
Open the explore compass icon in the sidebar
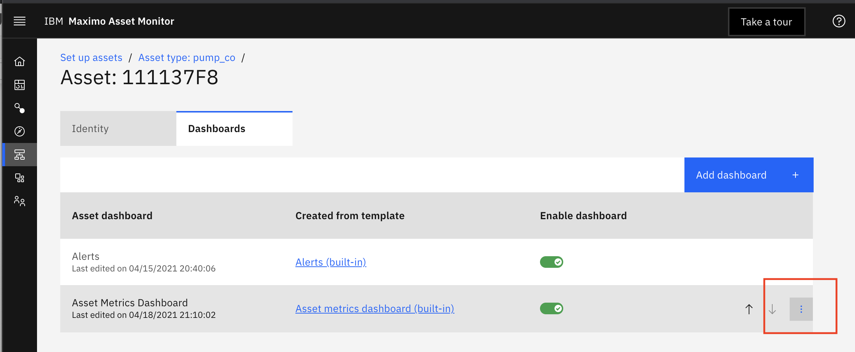[20, 131]
